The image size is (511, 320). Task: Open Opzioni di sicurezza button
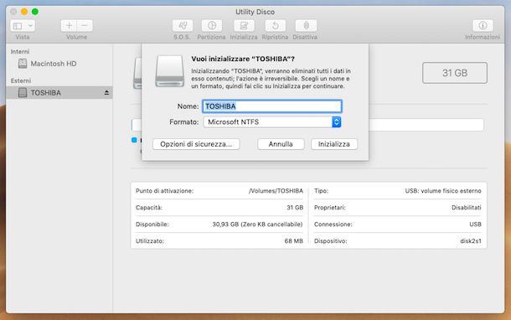tap(196, 144)
